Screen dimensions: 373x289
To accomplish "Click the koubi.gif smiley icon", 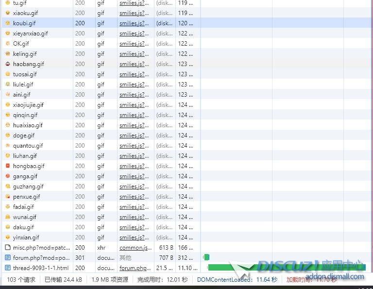I will coord(8,23).
